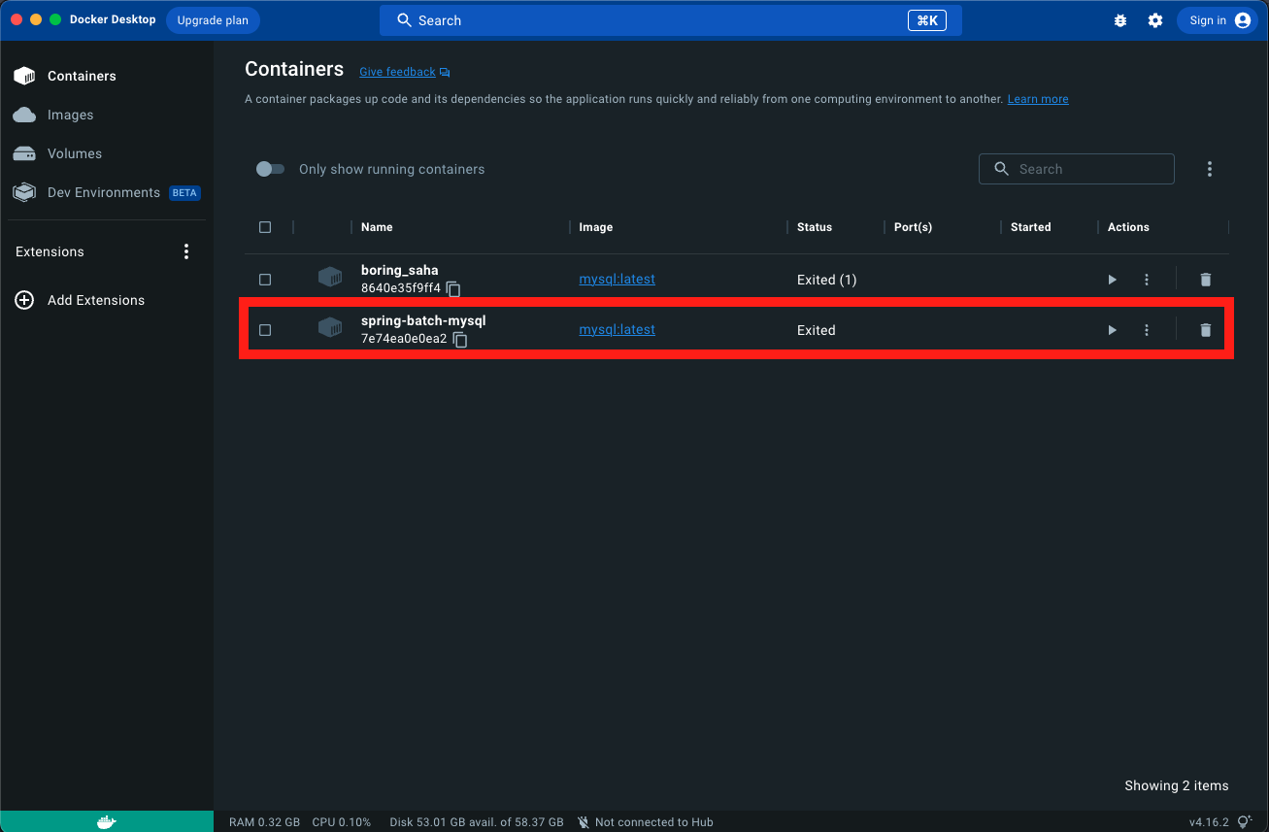Open more actions for boring_saha
This screenshot has width=1269, height=832.
1147,280
